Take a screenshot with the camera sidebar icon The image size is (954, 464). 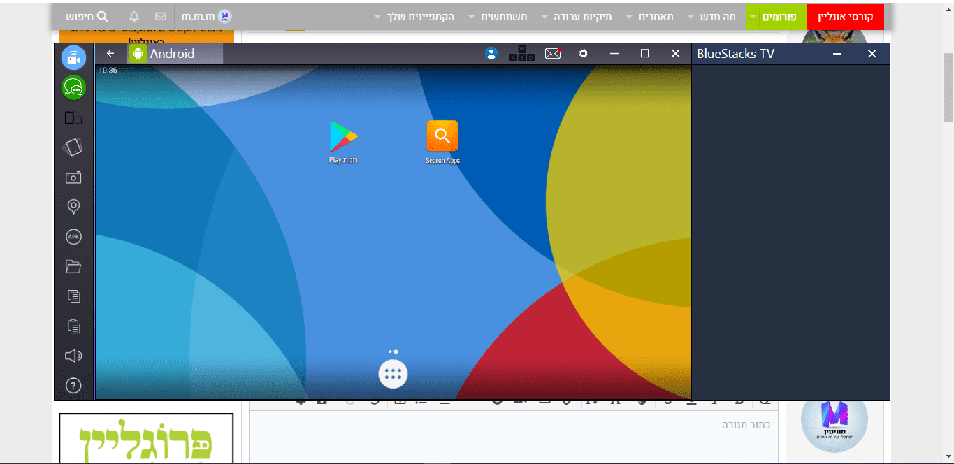pos(73,177)
